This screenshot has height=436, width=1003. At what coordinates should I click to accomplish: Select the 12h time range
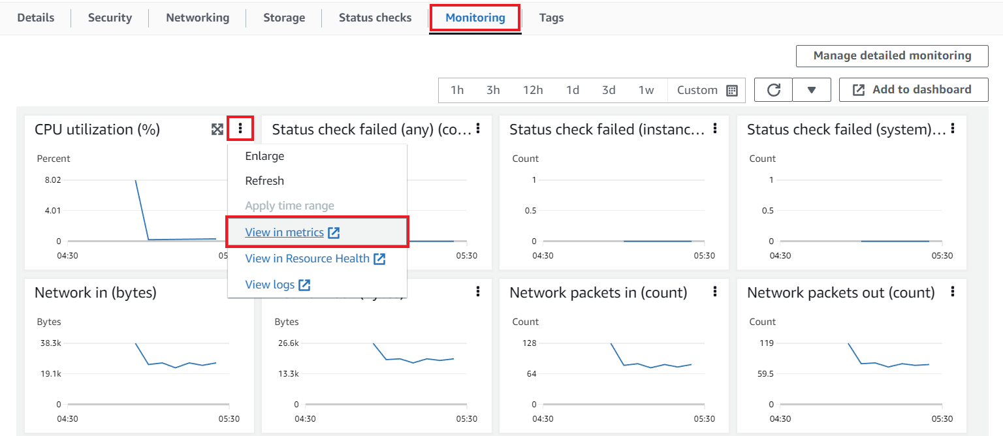pyautogui.click(x=533, y=89)
